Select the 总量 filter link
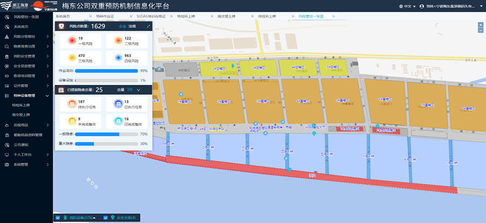The width and height of the screenshot is (486, 223). (x=120, y=90)
